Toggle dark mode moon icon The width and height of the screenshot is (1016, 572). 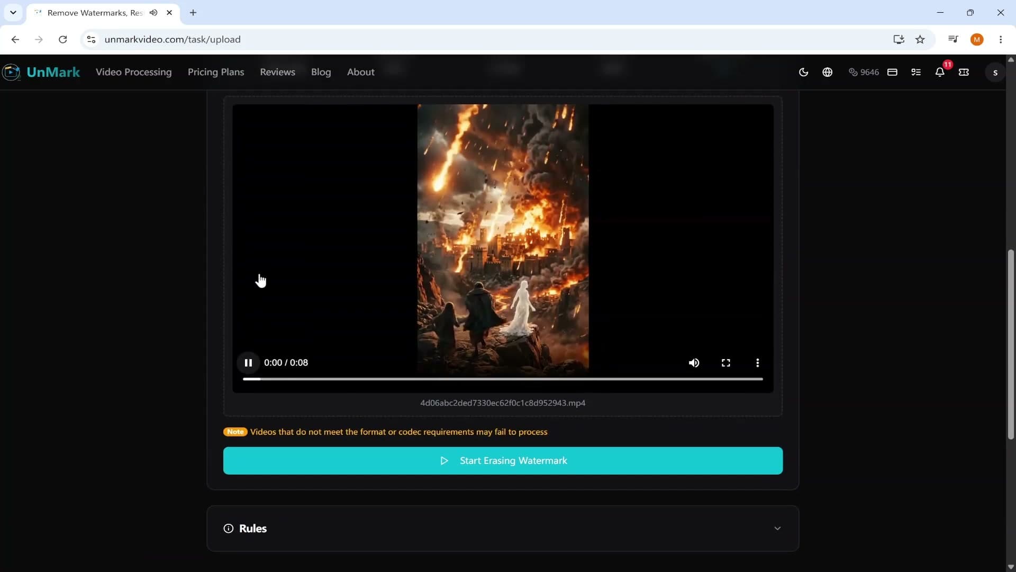[803, 72]
